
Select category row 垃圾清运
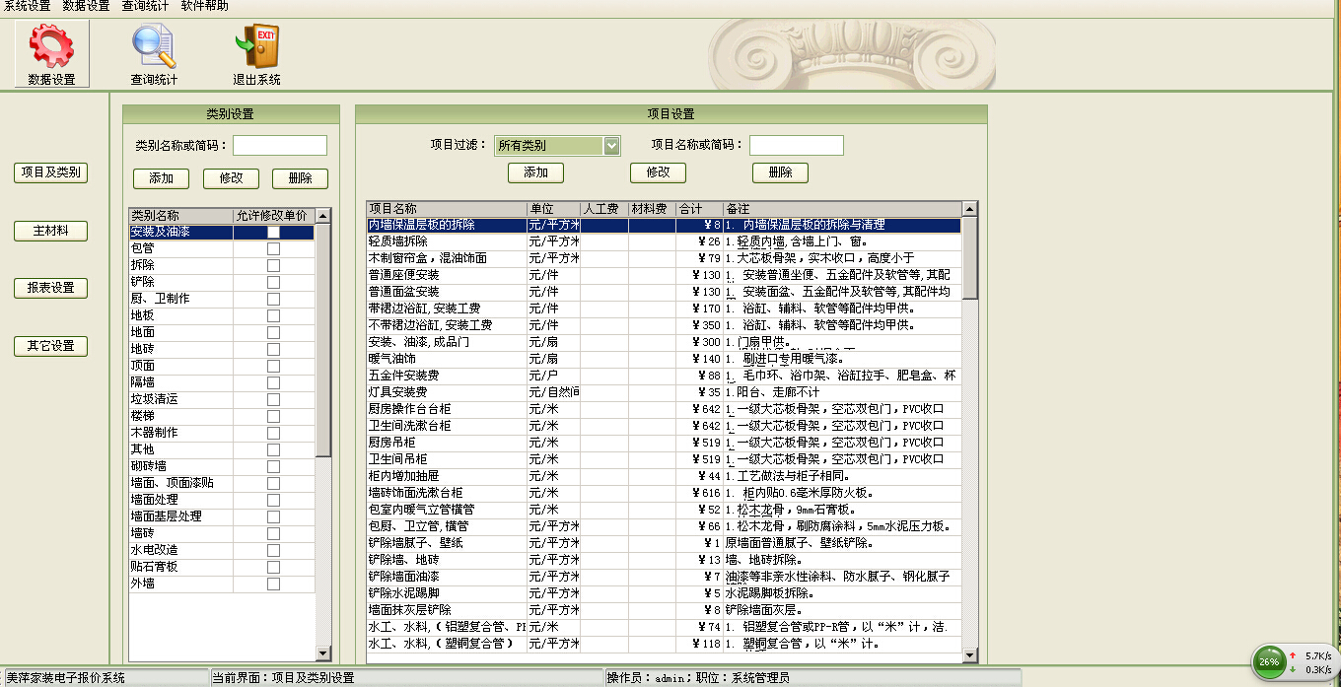pyautogui.click(x=222, y=400)
